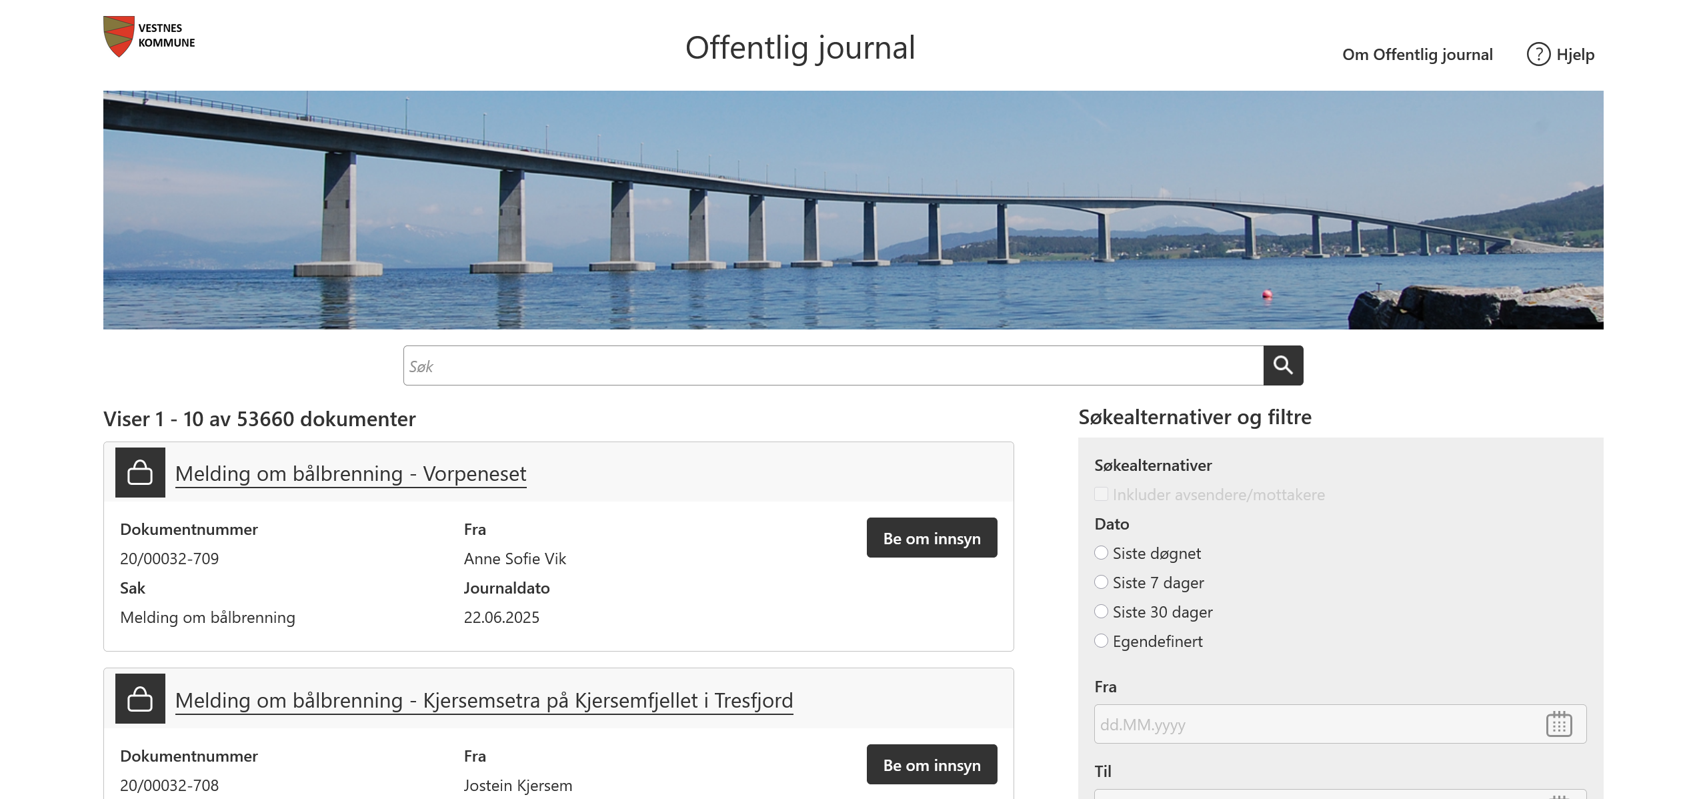
Task: Open Om Offentlig journal page
Action: [1418, 55]
